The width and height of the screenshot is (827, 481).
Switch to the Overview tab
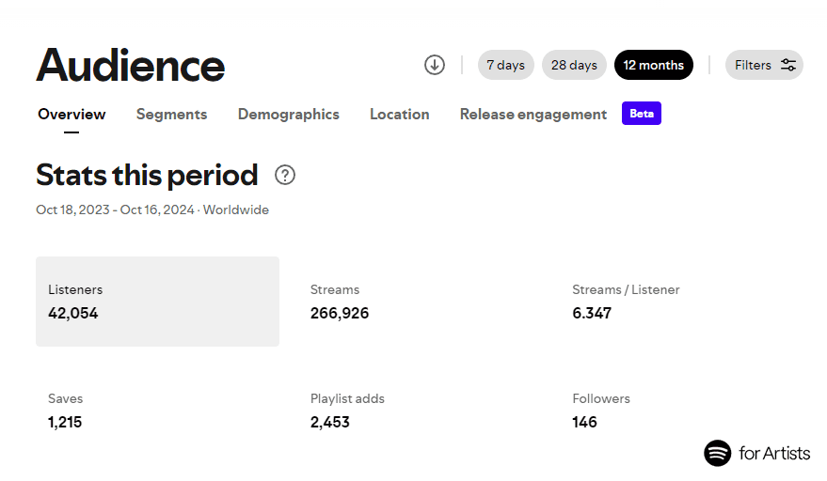pyautogui.click(x=72, y=115)
